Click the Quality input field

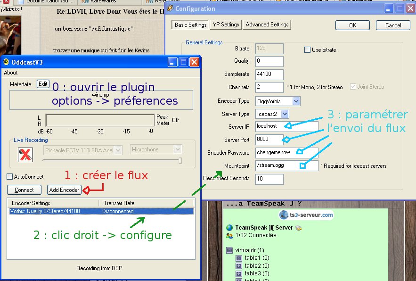269,61
